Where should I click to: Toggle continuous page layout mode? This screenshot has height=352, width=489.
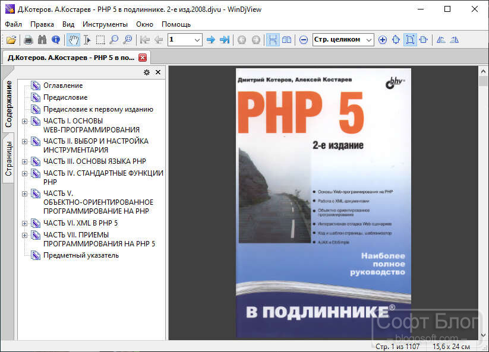click(273, 40)
